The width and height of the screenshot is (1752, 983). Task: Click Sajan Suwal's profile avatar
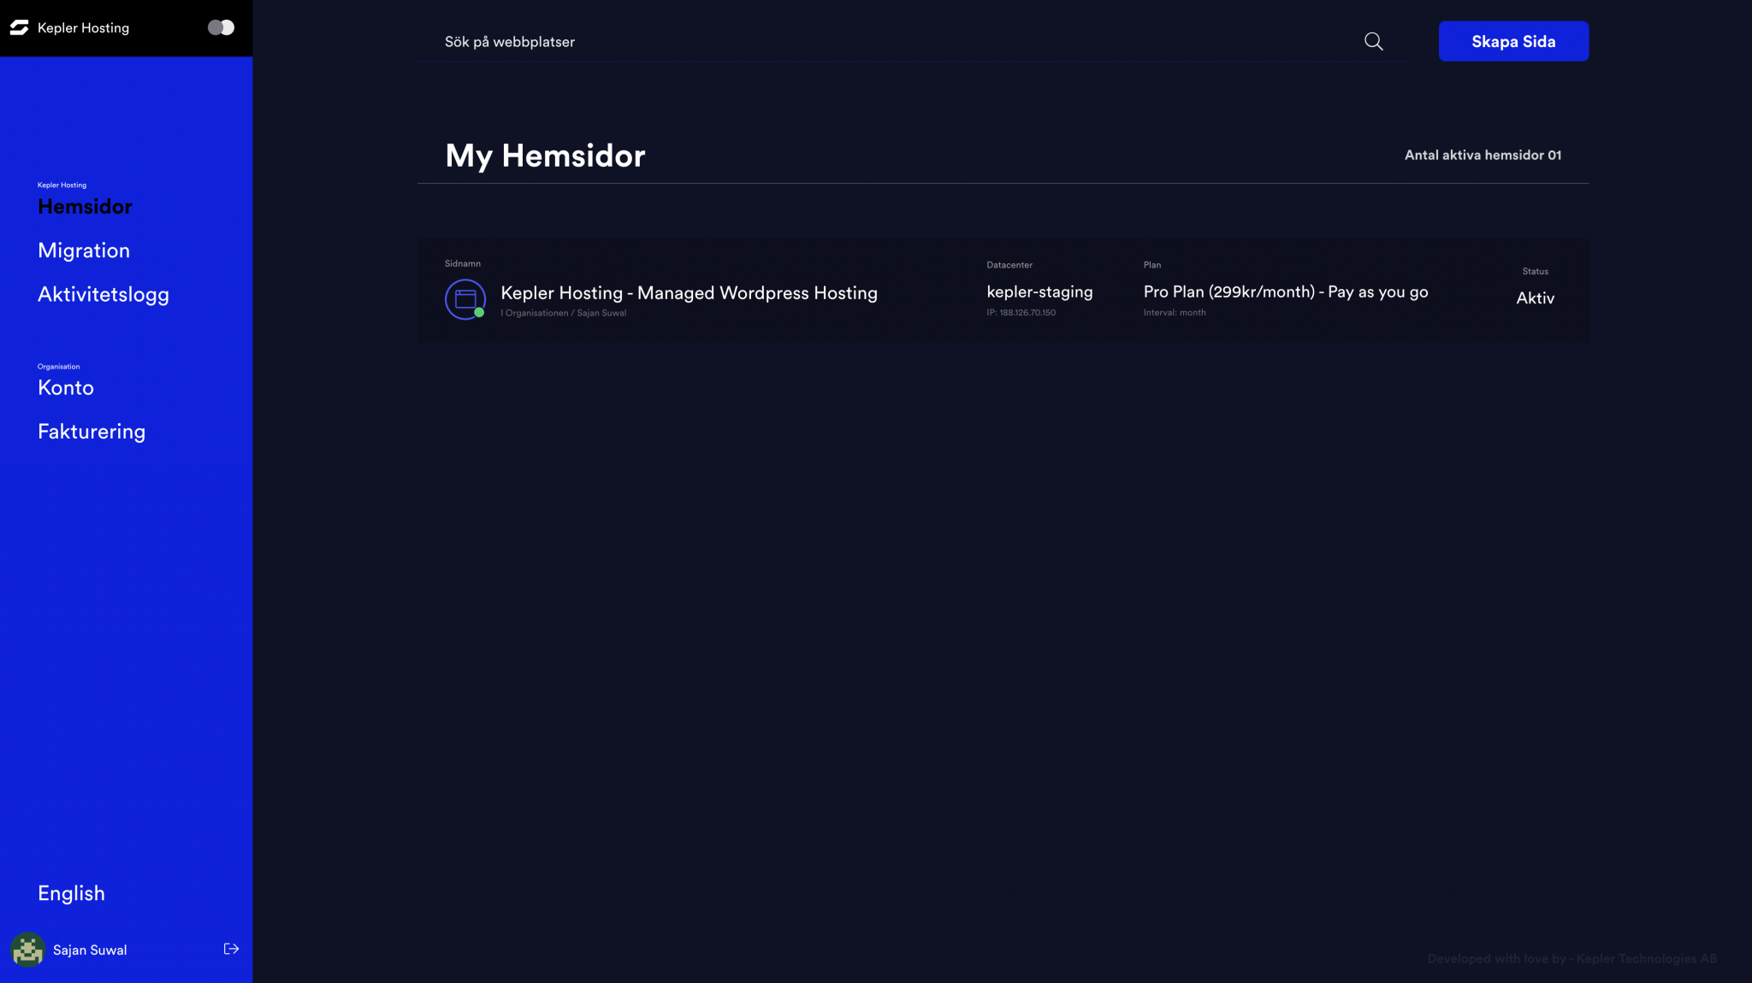pos(27,949)
